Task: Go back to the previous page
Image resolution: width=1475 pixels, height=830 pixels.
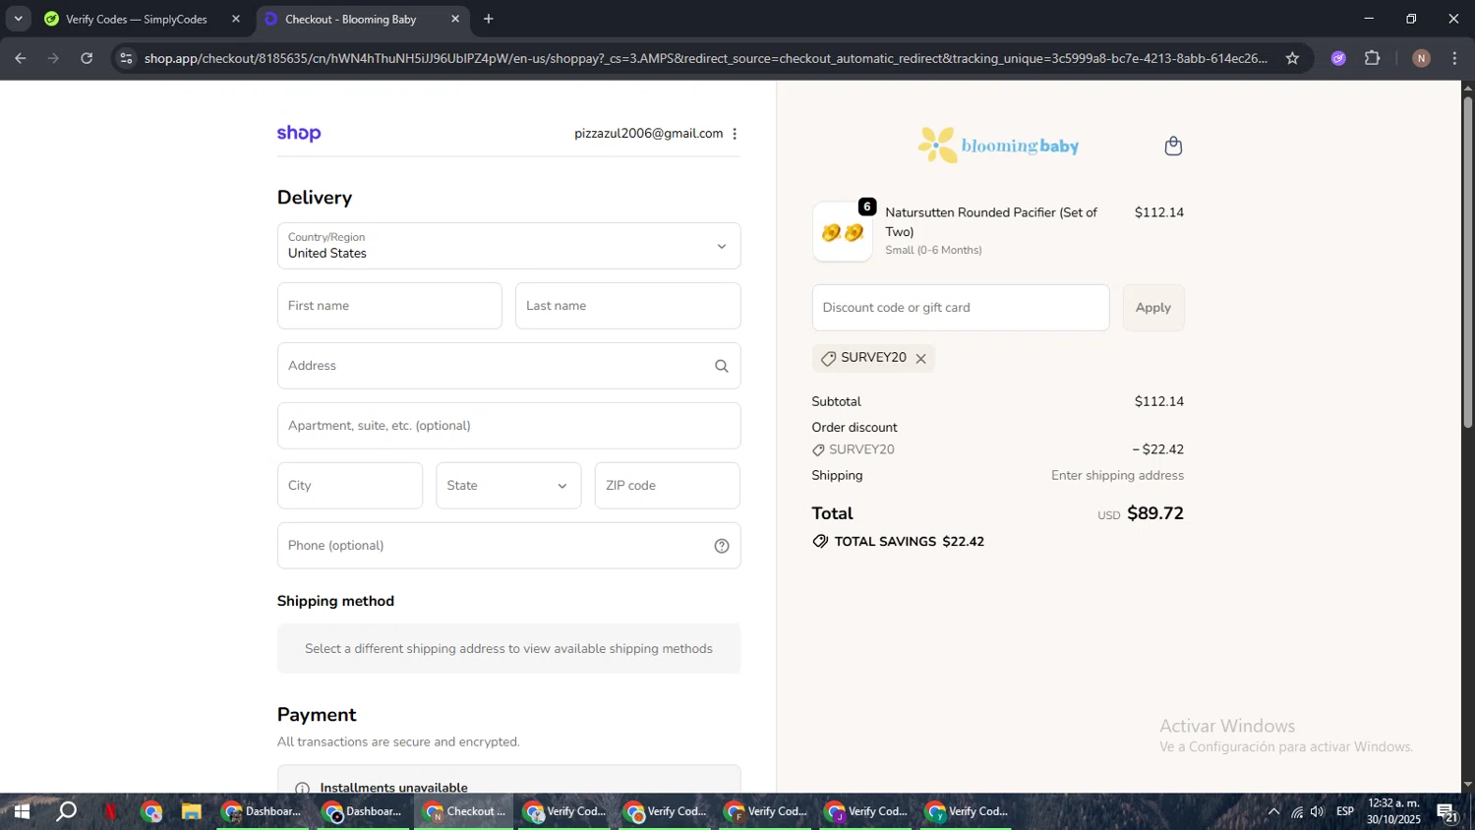Action: (x=20, y=58)
